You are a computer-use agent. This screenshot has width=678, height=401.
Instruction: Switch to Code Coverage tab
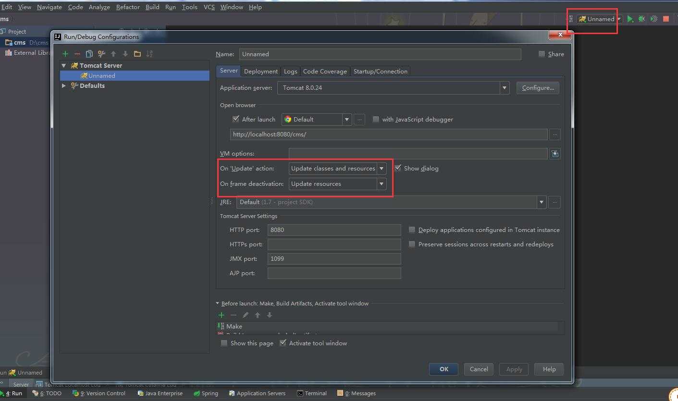coord(325,71)
